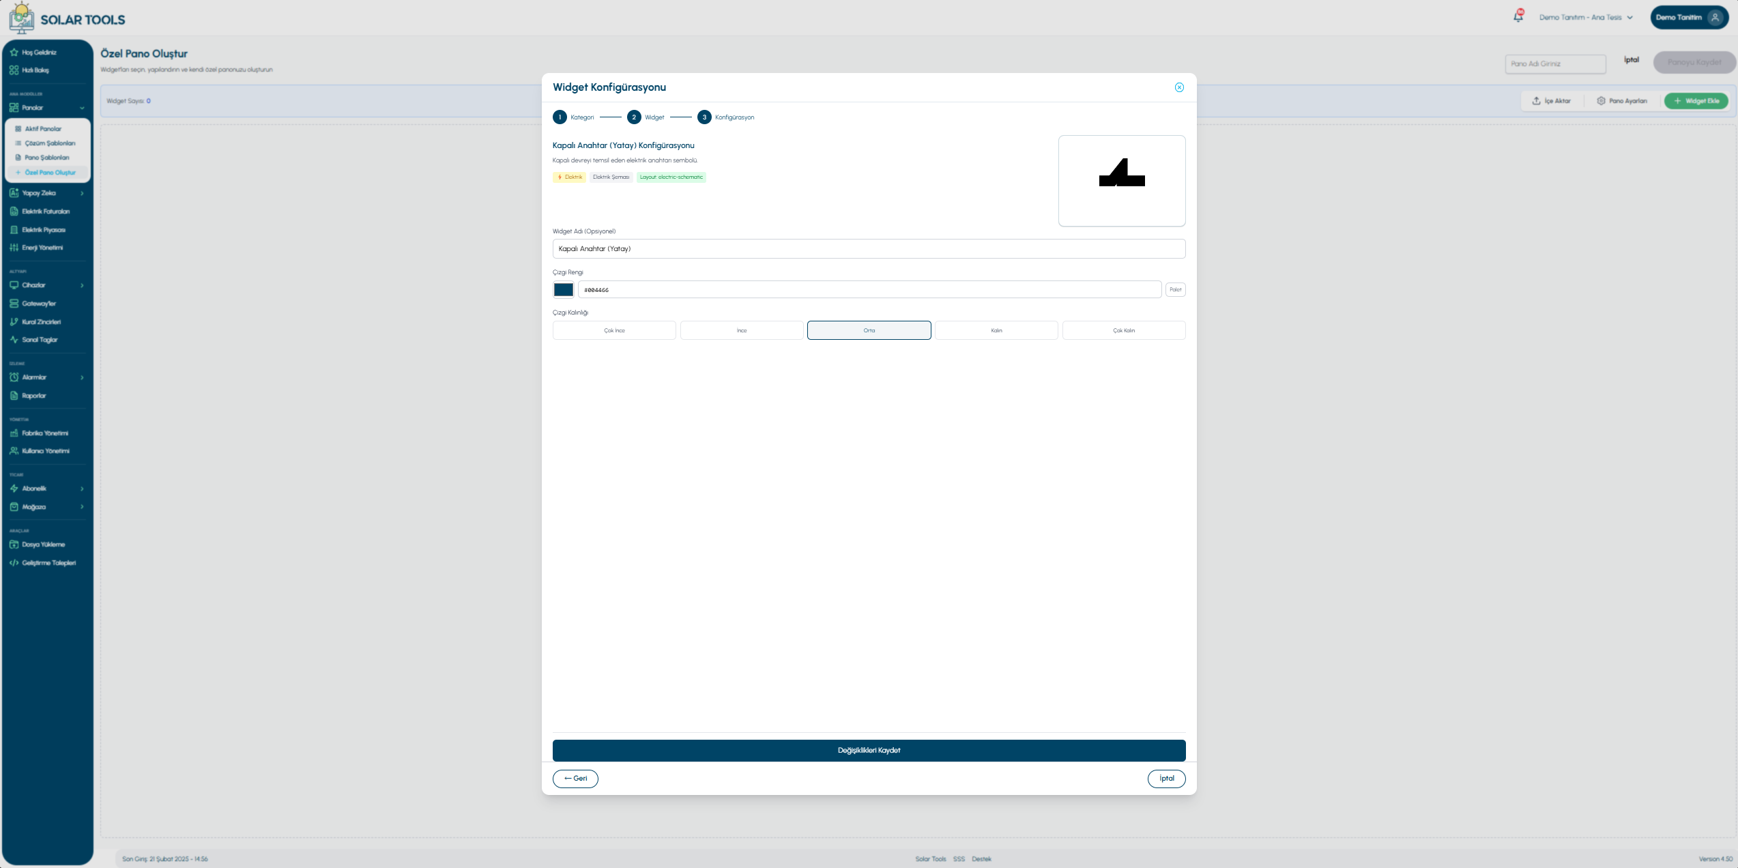Image resolution: width=1738 pixels, height=868 pixels.
Task: Open Kural Zincirleri sidebar item
Action: tap(41, 322)
